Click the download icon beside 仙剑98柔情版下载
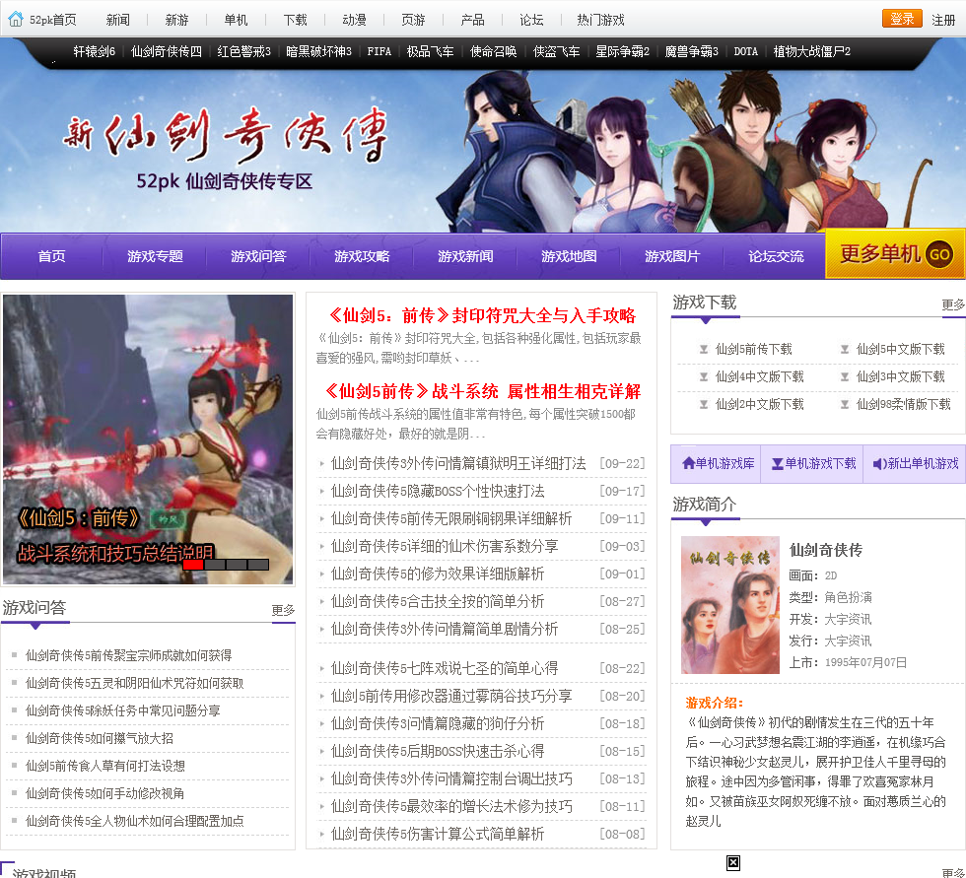Screen dimensions: 966x878 tap(845, 405)
